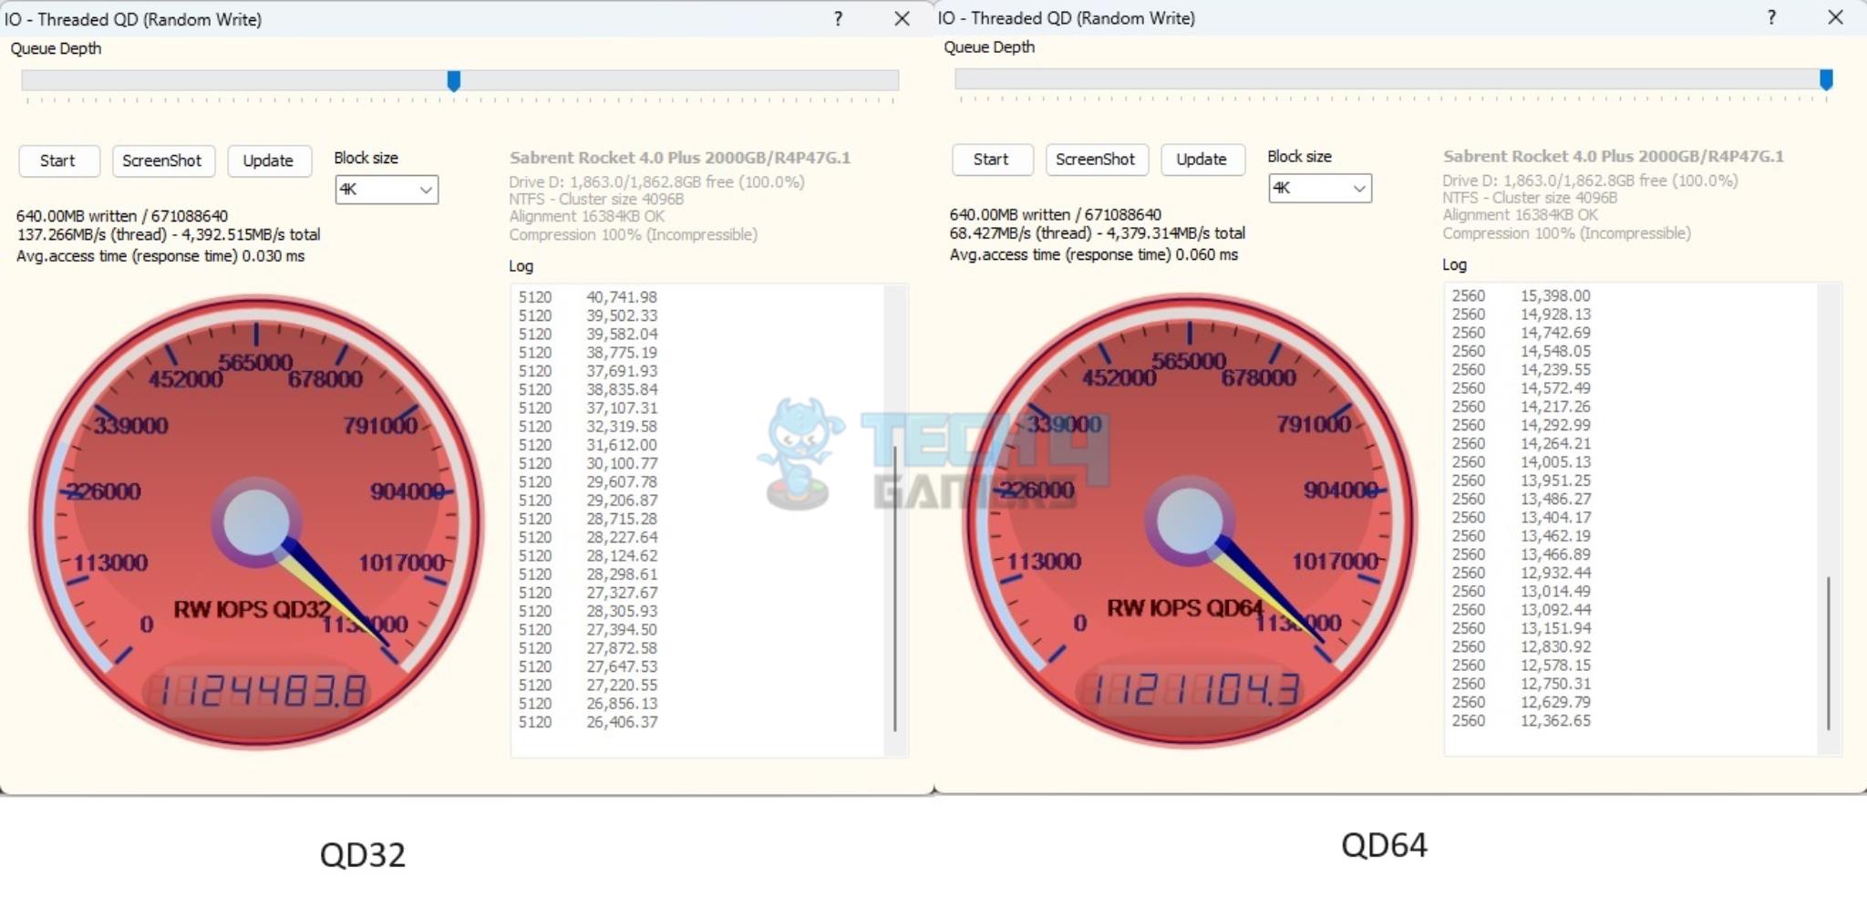Select log entry 15,398.00
Image resolution: width=1867 pixels, height=908 pixels.
click(x=1555, y=296)
